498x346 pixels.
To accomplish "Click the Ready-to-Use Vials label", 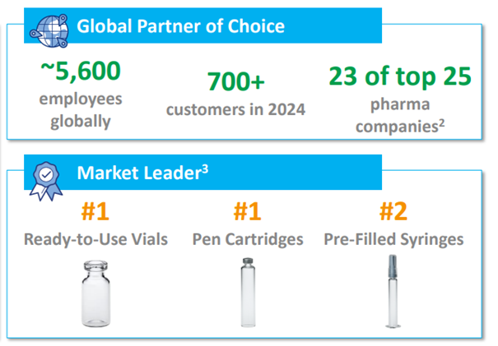I will [95, 239].
